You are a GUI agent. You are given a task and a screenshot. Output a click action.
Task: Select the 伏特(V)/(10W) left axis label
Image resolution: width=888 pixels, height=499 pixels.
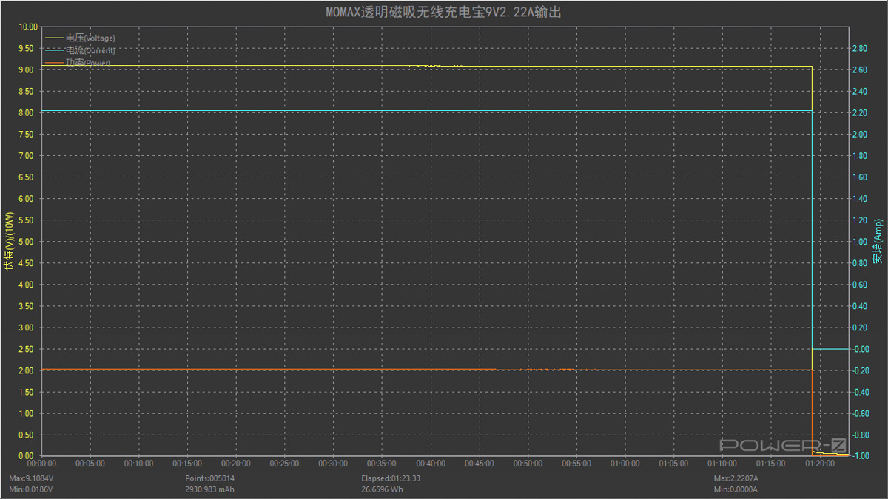coord(9,242)
